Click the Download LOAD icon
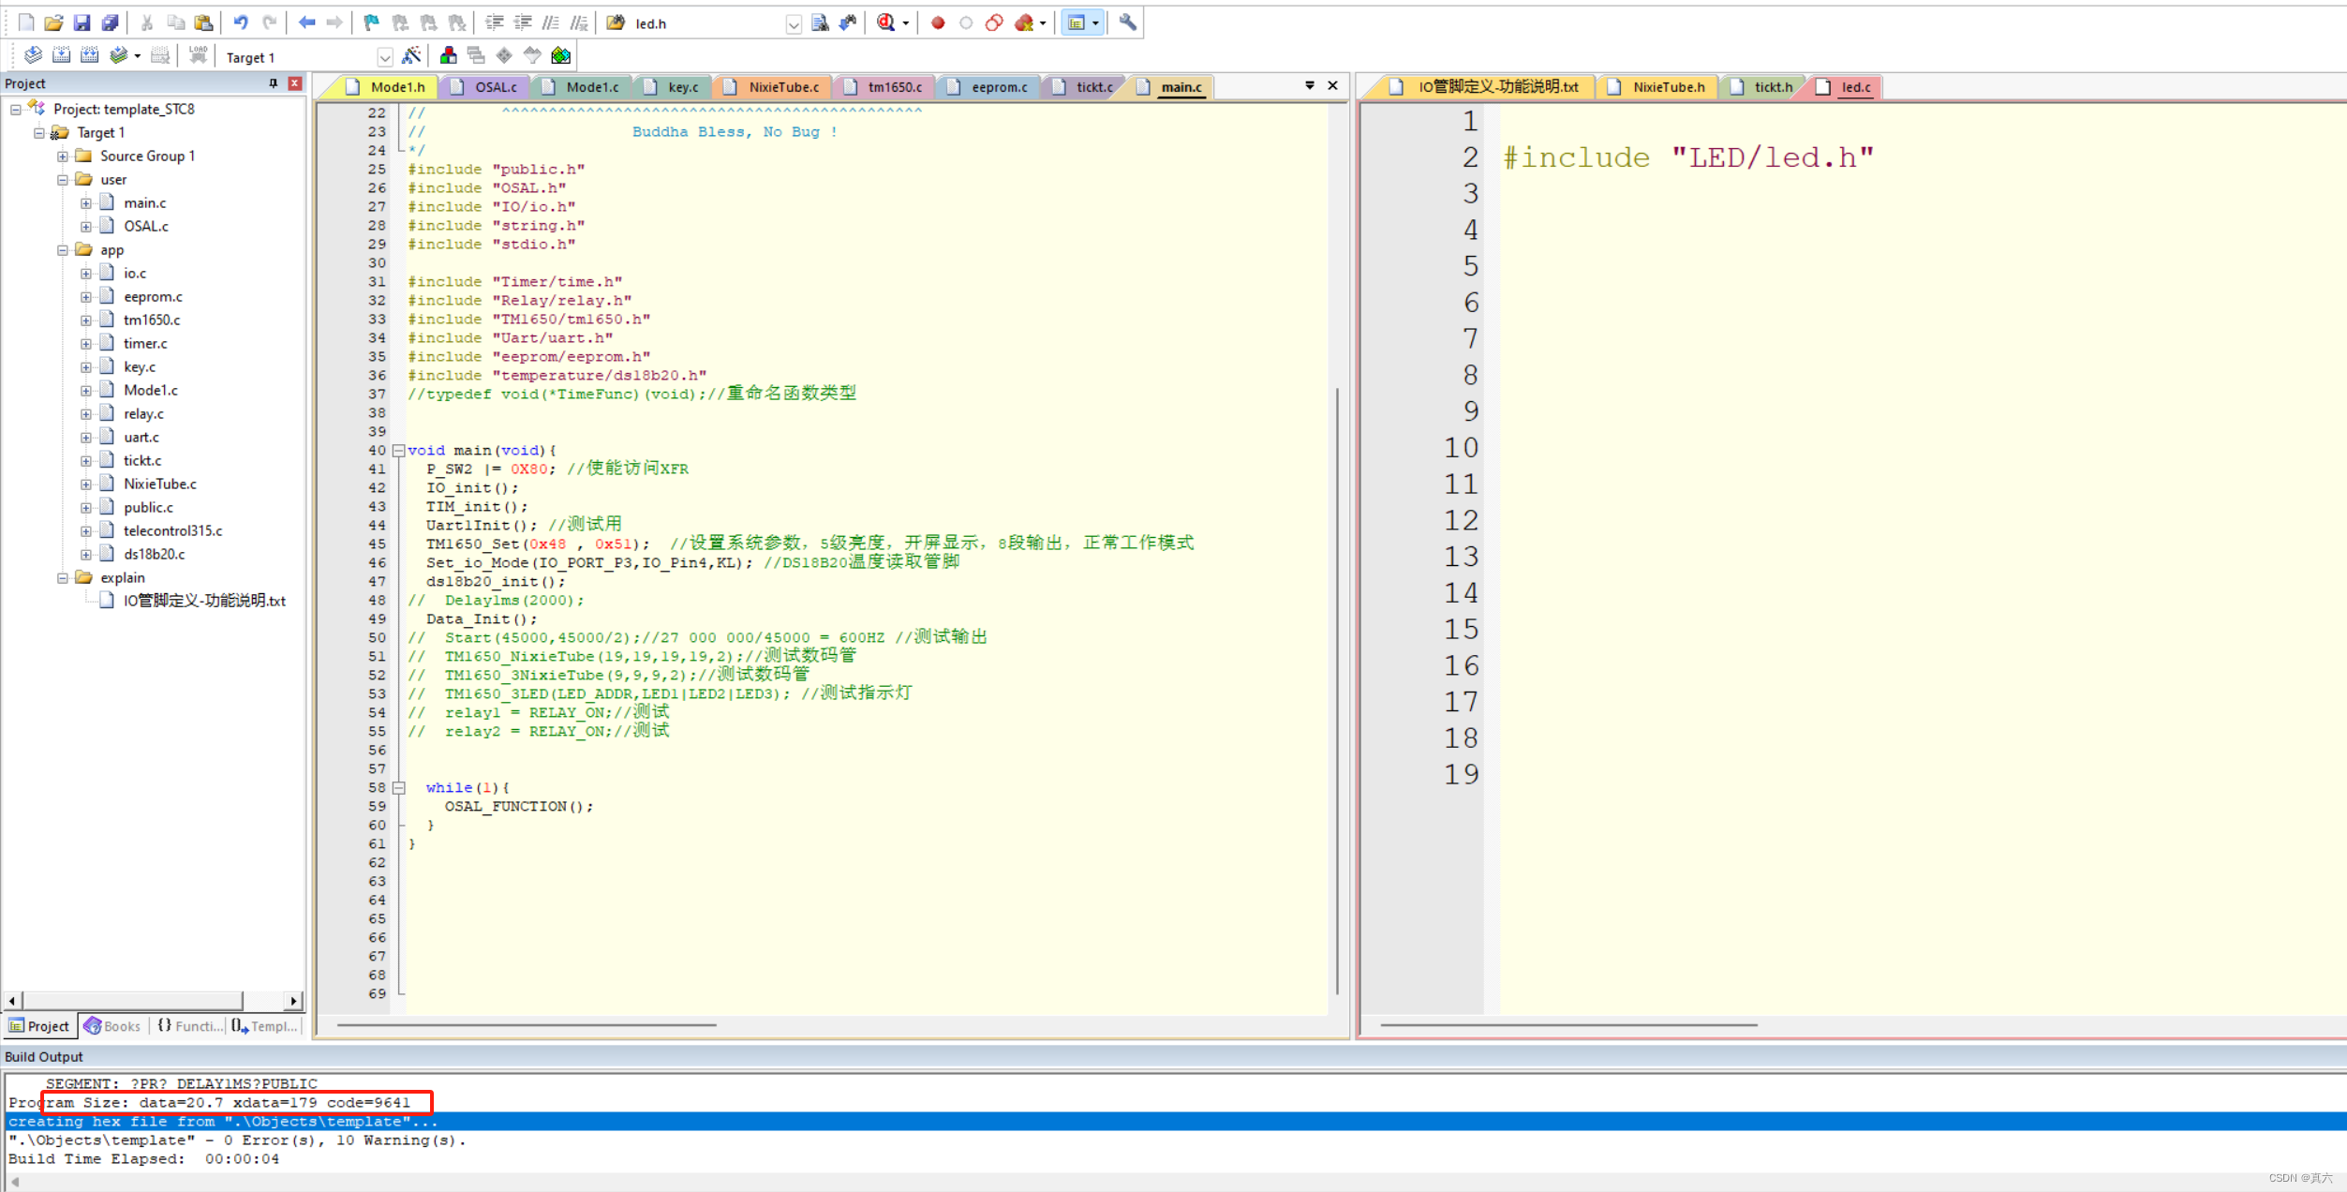Viewport: 2347px width, 1192px height. 198,56
